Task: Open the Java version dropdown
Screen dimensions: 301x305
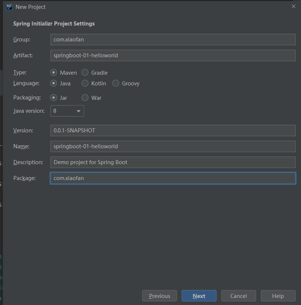Action: coord(67,111)
